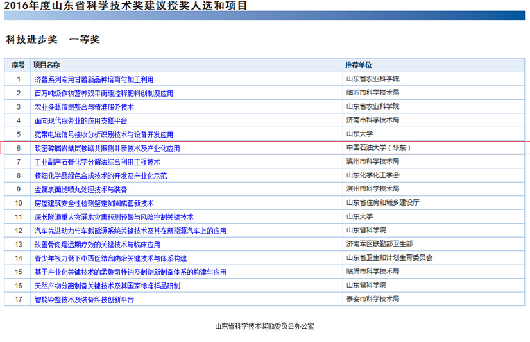The width and height of the screenshot is (530, 342).
Task: Open the 改善骨肉瘤远期疗效的关键技术与临床应用 link
Action: click(x=98, y=245)
